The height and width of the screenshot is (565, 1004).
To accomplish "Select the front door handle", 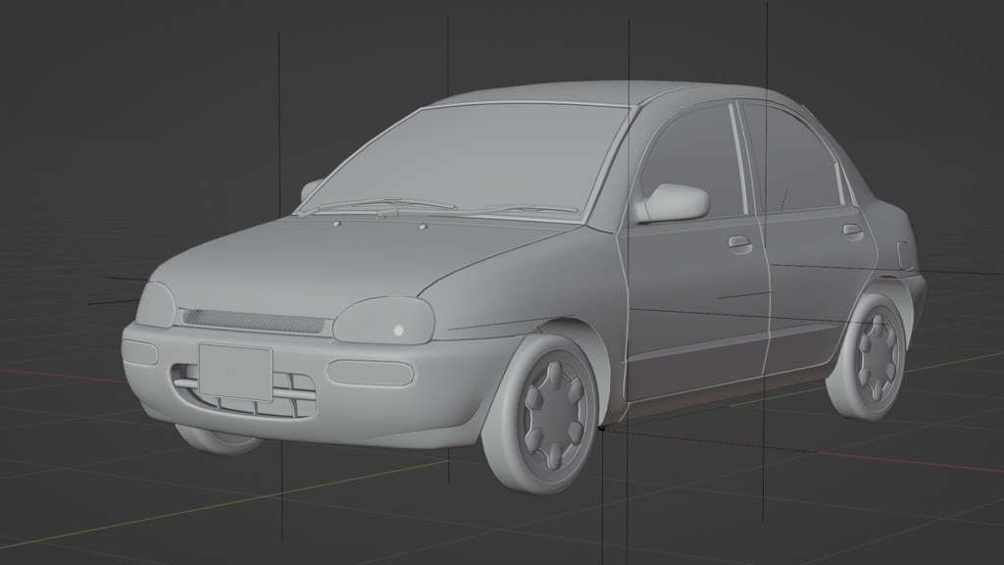I will click(x=740, y=244).
